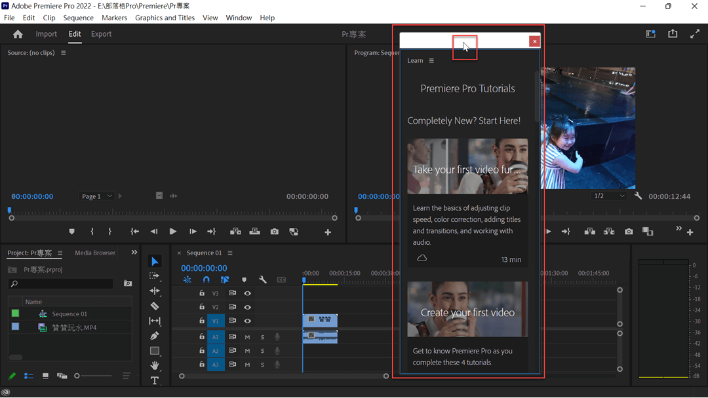Viewport: 708px width, 398px height.
Task: Select Sequence 01 in Project panel
Action: point(69,314)
